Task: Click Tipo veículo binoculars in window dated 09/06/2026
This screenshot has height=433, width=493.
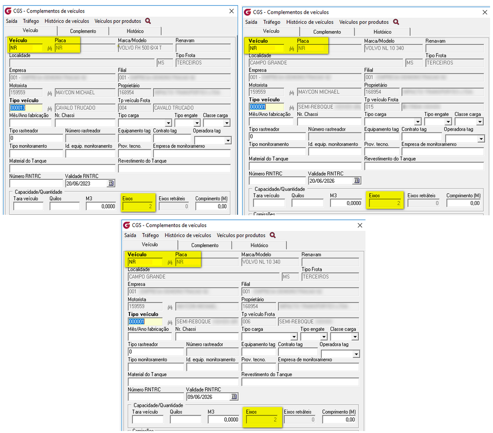Action: click(x=170, y=322)
